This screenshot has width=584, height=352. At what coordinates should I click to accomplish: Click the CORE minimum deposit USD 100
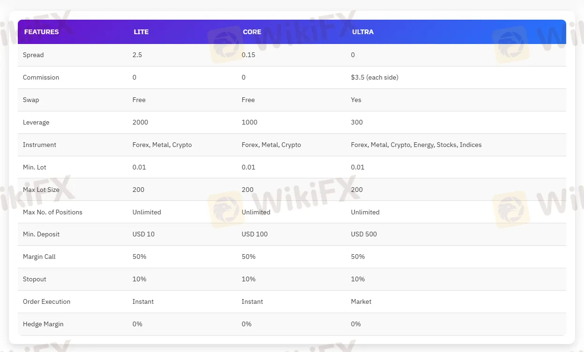254,234
